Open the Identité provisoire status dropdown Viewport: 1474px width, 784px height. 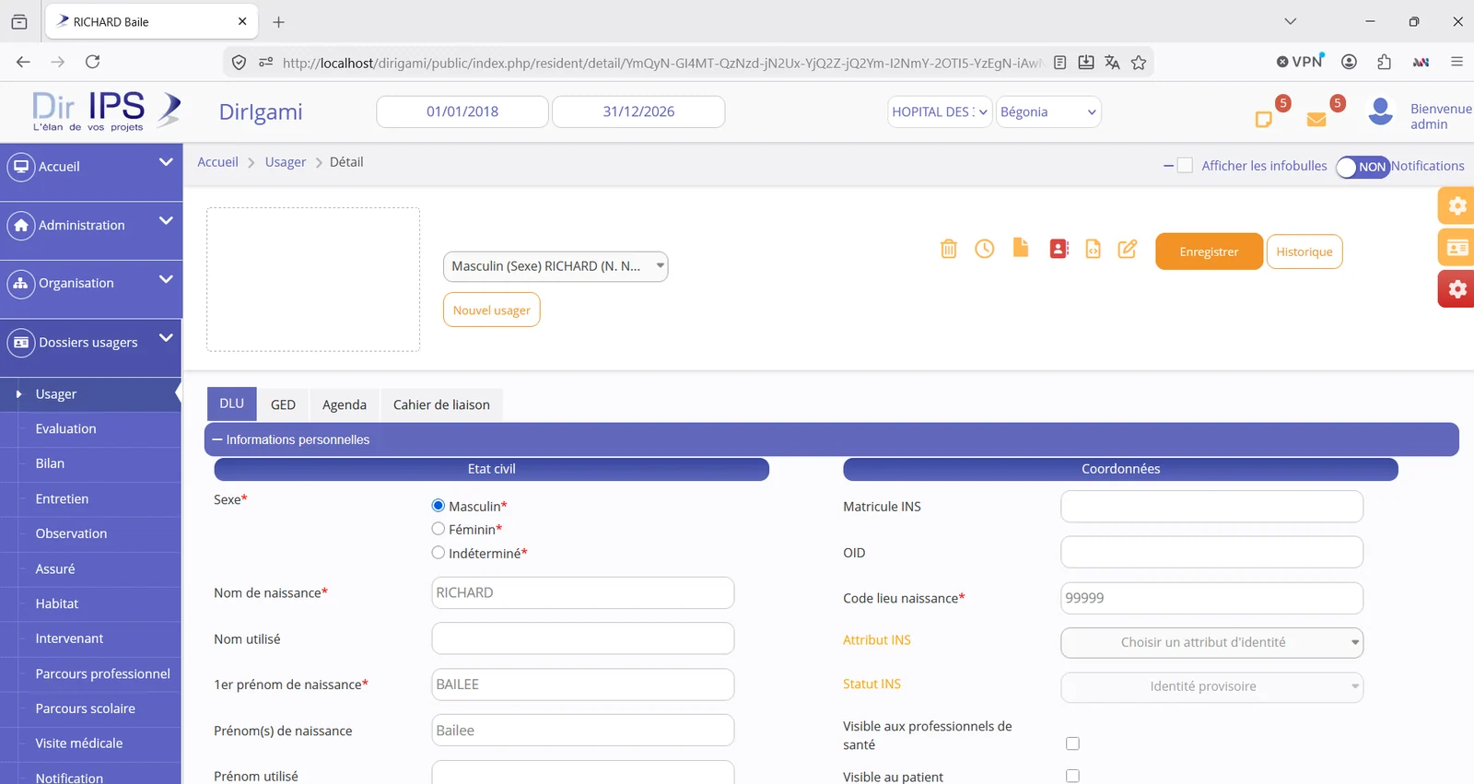pos(1211,687)
